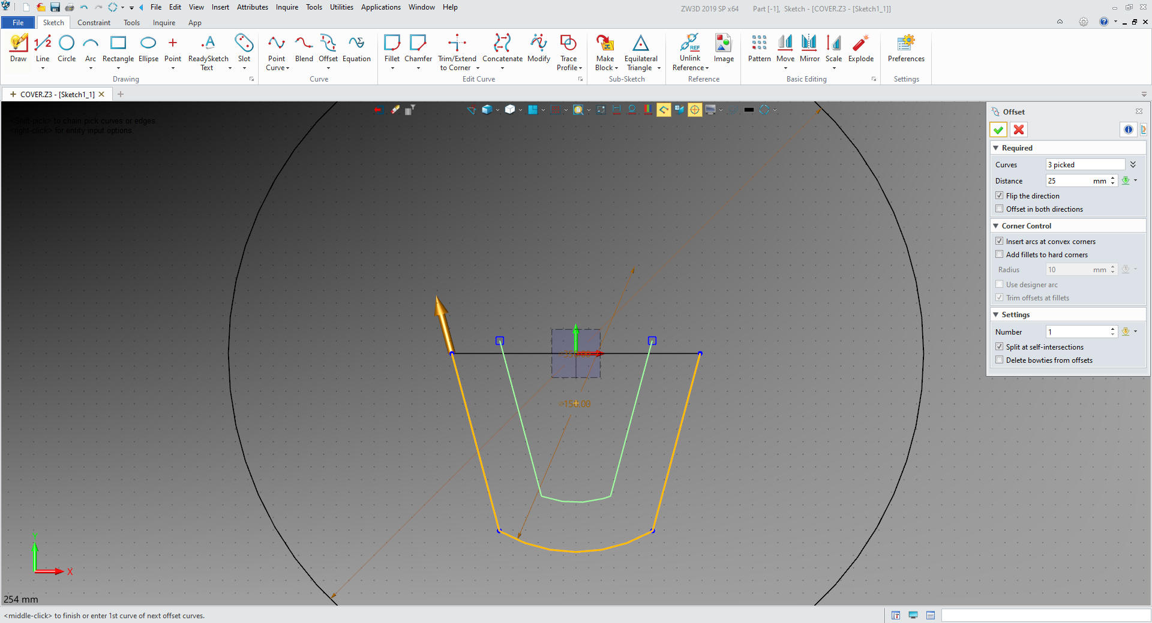The height and width of the screenshot is (623, 1152).
Task: Open the Trace Profile dropdown arrow
Action: [581, 68]
